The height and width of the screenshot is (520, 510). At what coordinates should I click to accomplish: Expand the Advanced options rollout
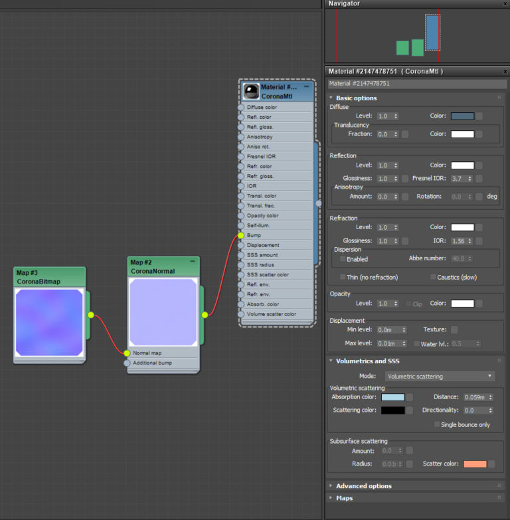coord(363,486)
